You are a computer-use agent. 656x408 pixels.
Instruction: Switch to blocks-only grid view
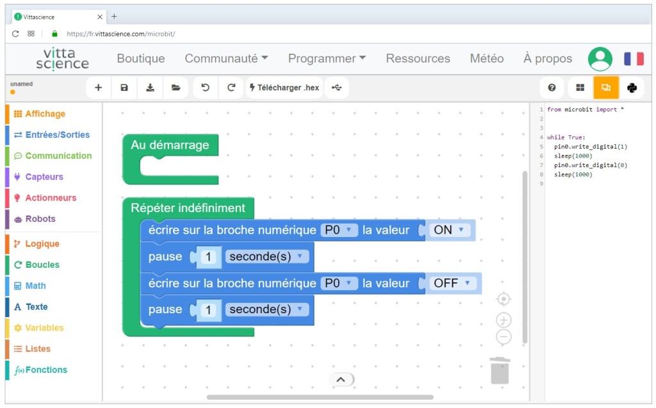(x=580, y=88)
